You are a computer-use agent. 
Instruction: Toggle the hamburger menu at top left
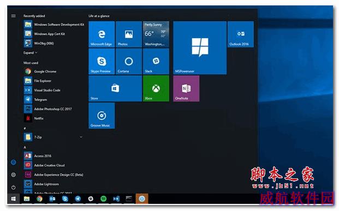(x=14, y=16)
